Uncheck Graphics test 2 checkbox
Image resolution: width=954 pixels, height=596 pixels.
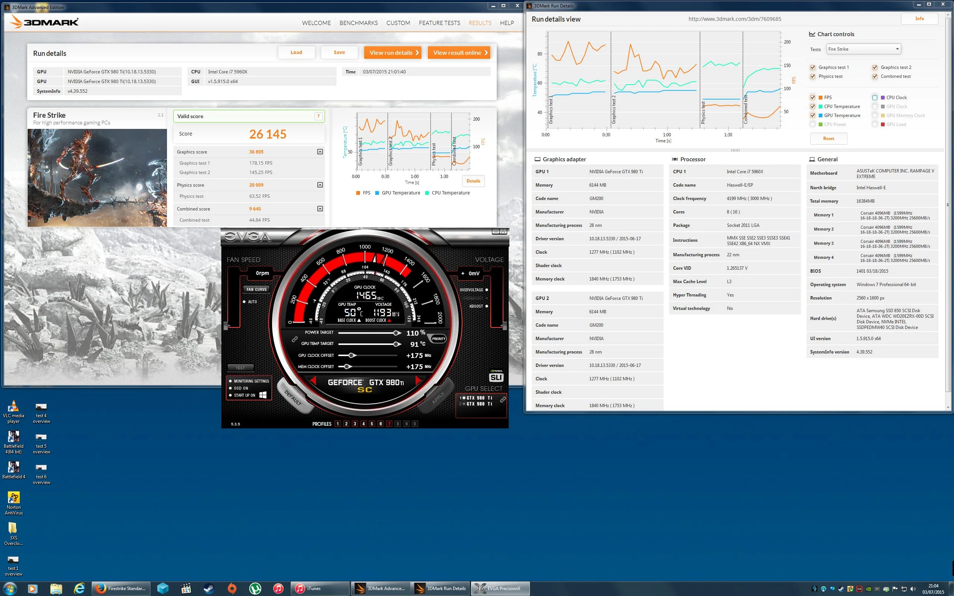875,67
